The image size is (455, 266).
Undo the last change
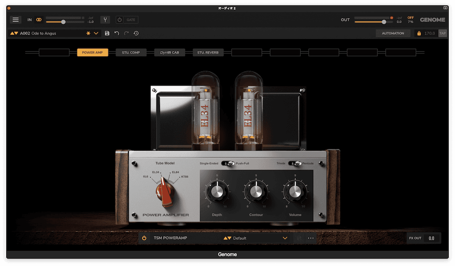pos(117,33)
